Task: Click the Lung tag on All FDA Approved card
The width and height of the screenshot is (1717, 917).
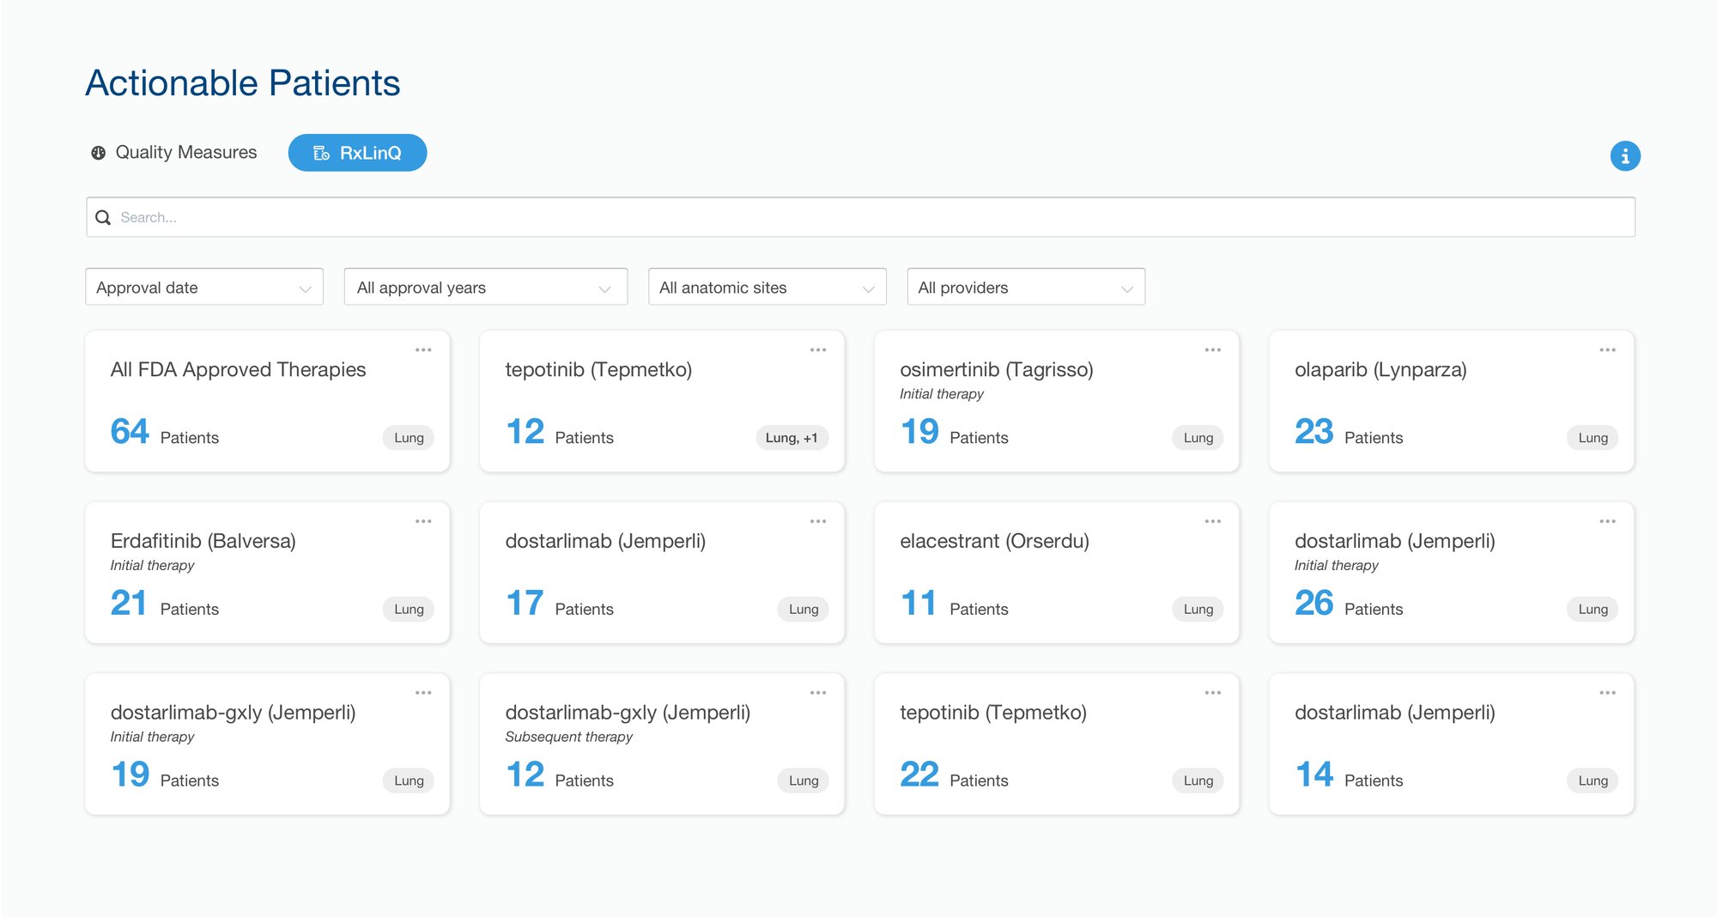Action: [x=409, y=438]
